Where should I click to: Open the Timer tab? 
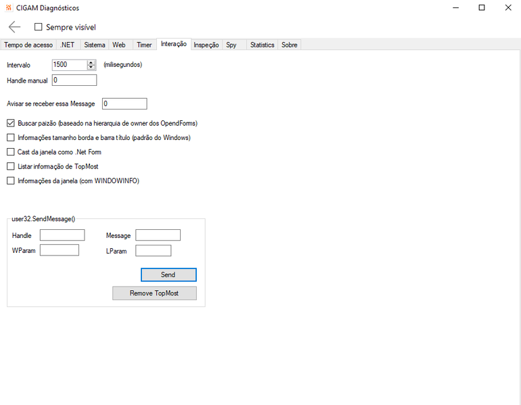coord(144,45)
